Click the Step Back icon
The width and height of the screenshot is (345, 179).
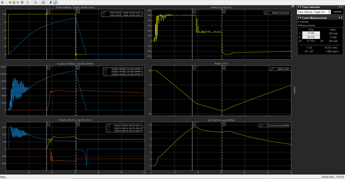point(9,2)
